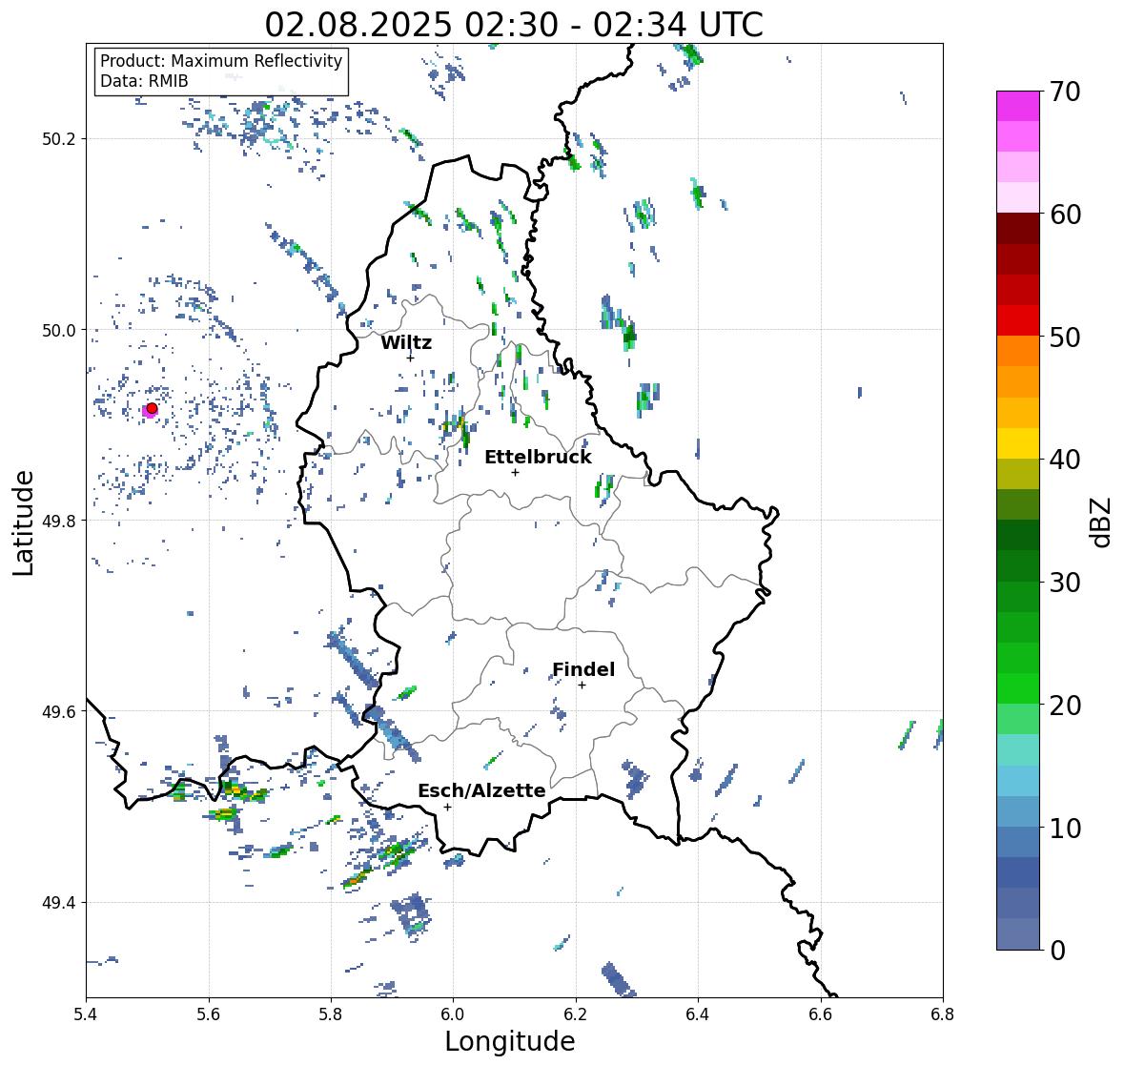The height and width of the screenshot is (1065, 1124).
Task: Click the 'Product: Maximum Reflectivity' legend text
Action: [221, 61]
